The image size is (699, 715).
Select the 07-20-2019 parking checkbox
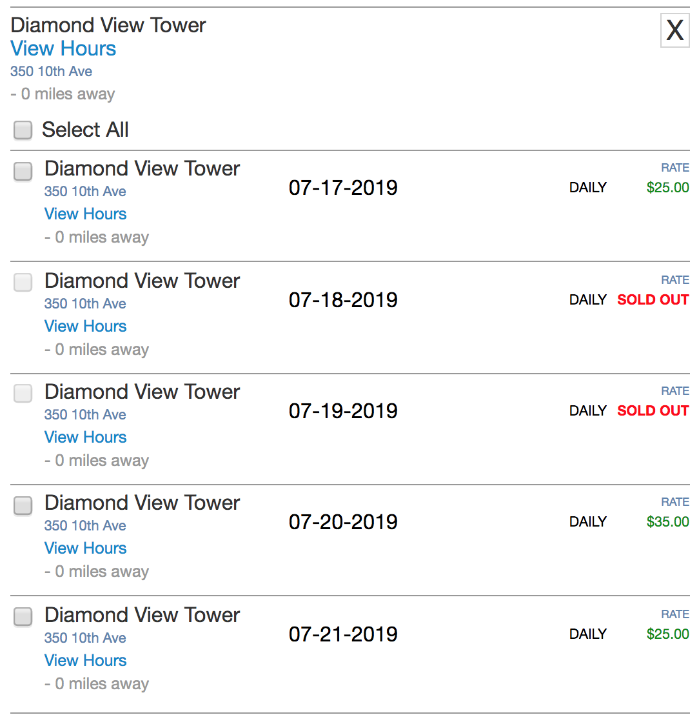click(23, 506)
